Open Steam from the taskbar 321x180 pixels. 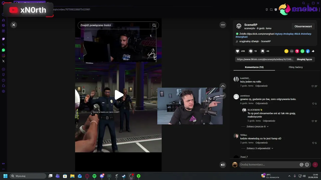click(x=124, y=176)
